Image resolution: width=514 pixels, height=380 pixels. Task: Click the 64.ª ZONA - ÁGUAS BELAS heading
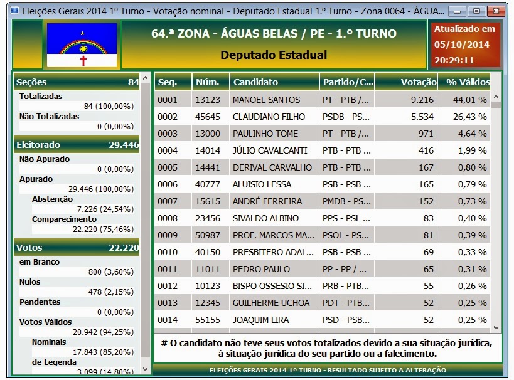coord(274,33)
